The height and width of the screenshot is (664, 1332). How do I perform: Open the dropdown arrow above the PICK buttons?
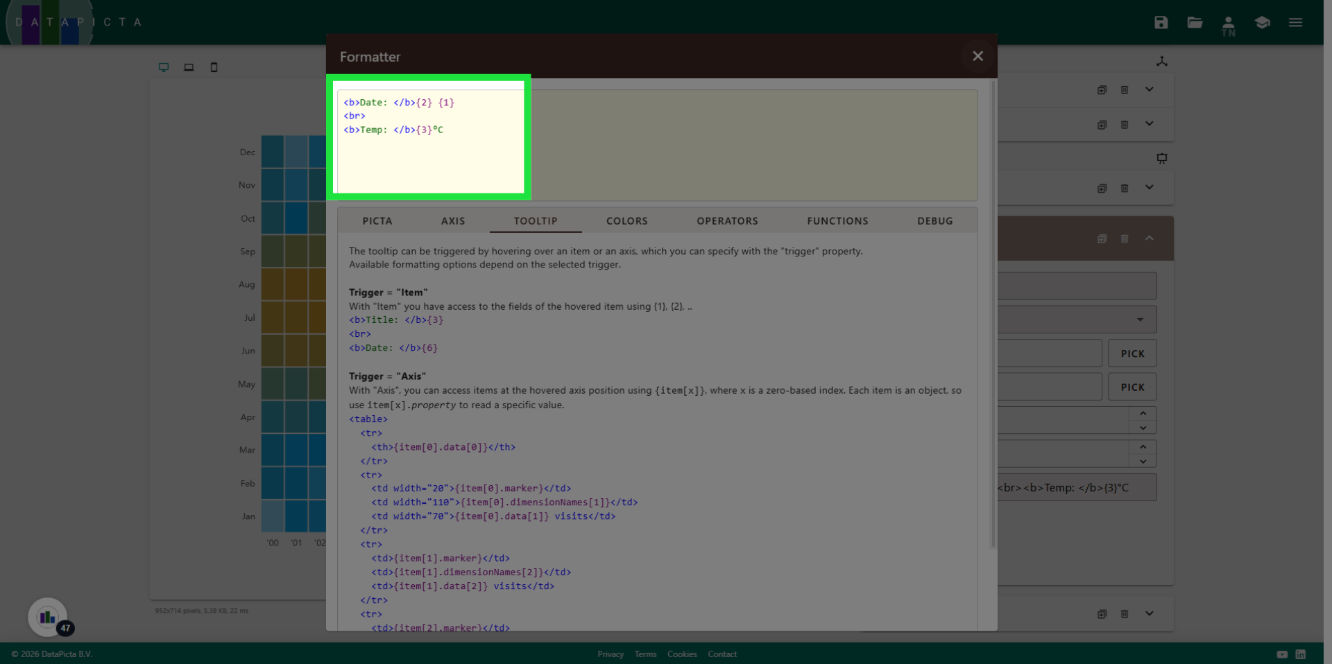coord(1140,320)
